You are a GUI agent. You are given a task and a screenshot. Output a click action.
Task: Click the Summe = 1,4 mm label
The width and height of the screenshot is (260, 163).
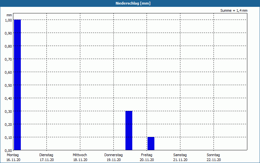[x=234, y=10]
